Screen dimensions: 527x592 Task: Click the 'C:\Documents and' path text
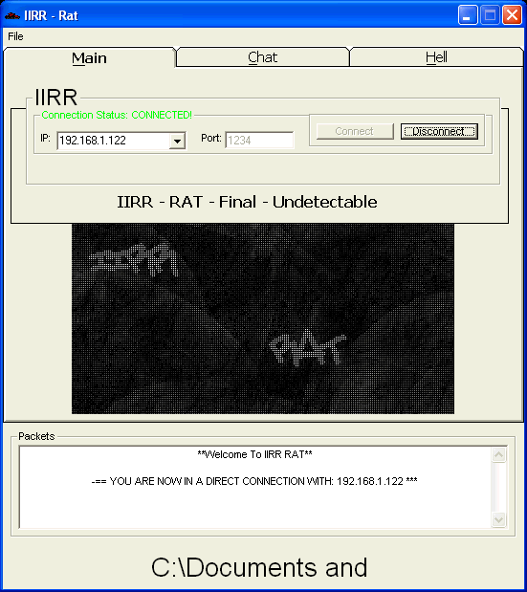coord(259,567)
